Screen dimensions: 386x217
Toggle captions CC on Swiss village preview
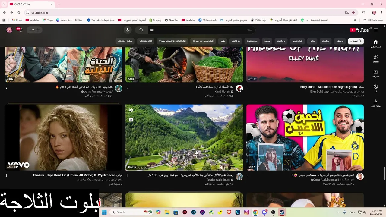[131, 120]
